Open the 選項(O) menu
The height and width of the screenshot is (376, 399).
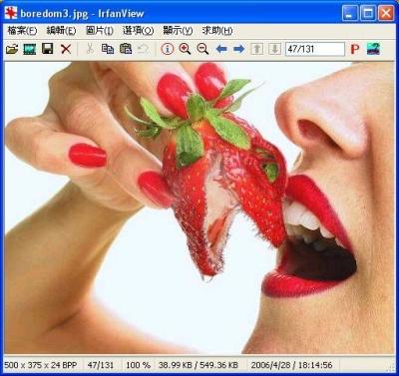[139, 31]
